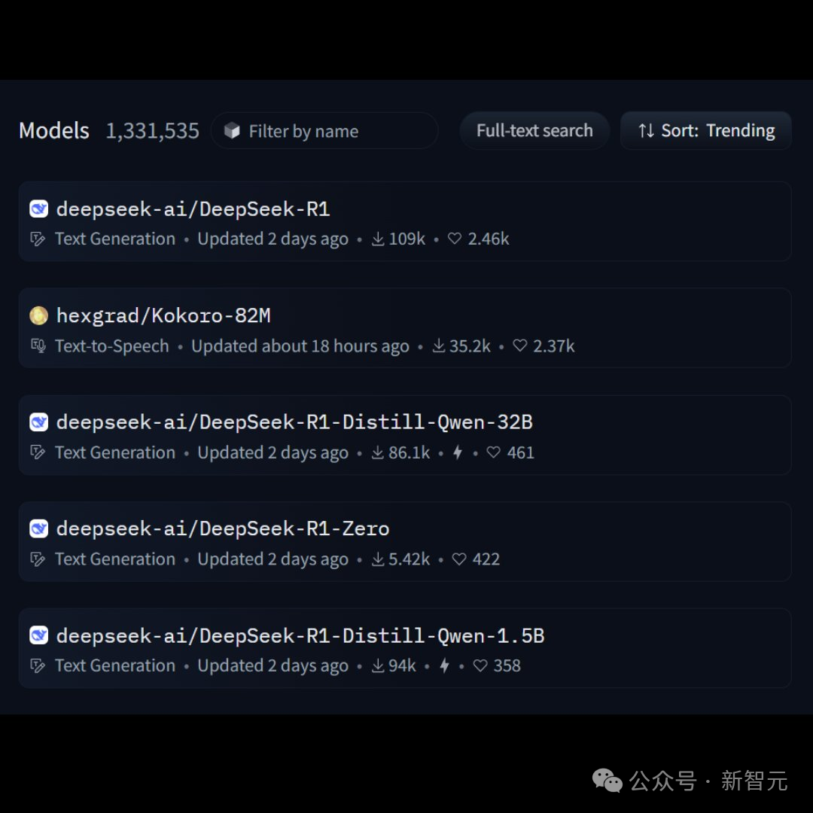Click 'Updated 2 days ago' on DeepSeek-R1-Zero
Image resolution: width=813 pixels, height=813 pixels.
pyautogui.click(x=273, y=559)
